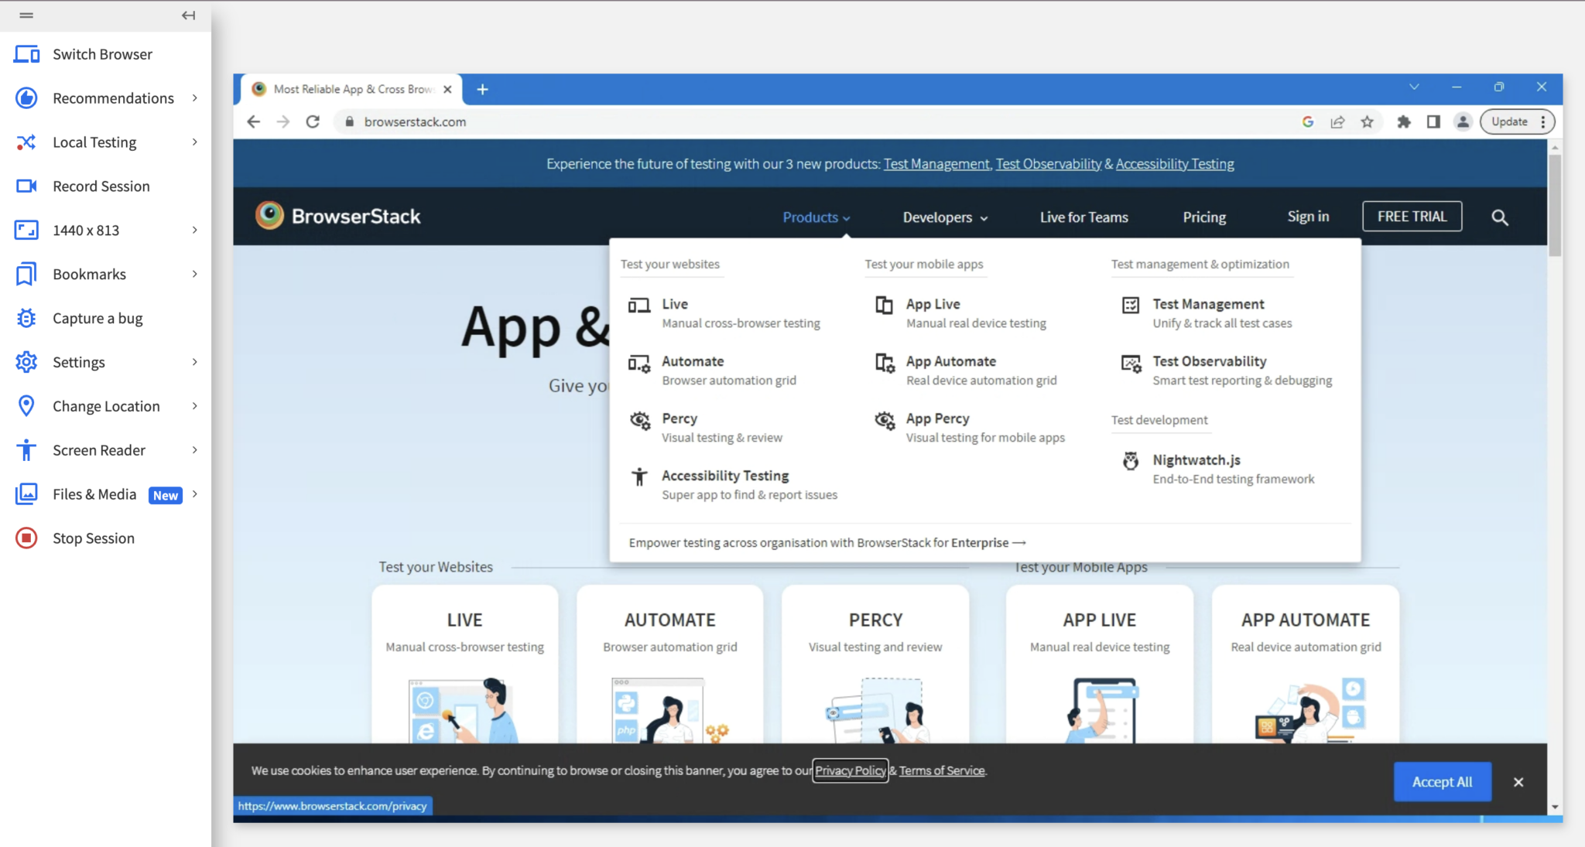Open the Screen Reader panel
This screenshot has height=847, width=1585.
click(x=98, y=449)
